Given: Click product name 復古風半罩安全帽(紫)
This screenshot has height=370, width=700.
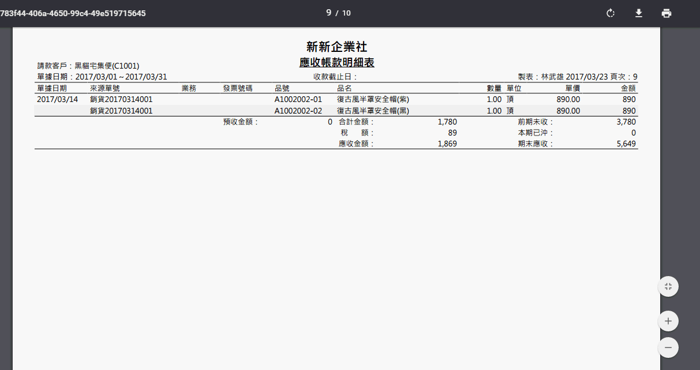Looking at the screenshot, I should coord(373,99).
